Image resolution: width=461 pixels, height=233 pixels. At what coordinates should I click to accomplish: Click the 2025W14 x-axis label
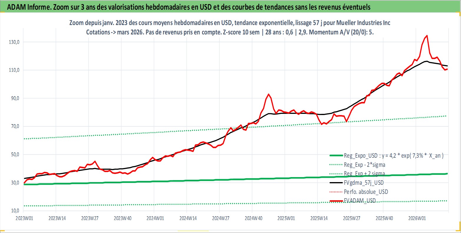[319, 218]
